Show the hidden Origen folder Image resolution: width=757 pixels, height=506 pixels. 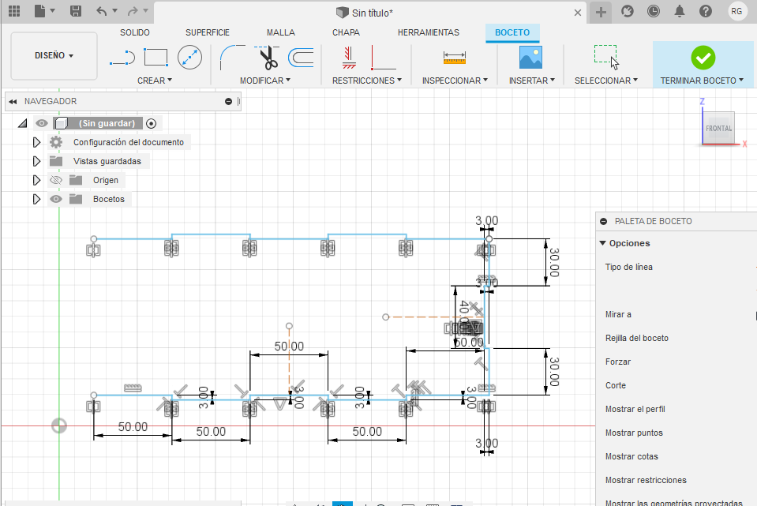pyautogui.click(x=56, y=180)
